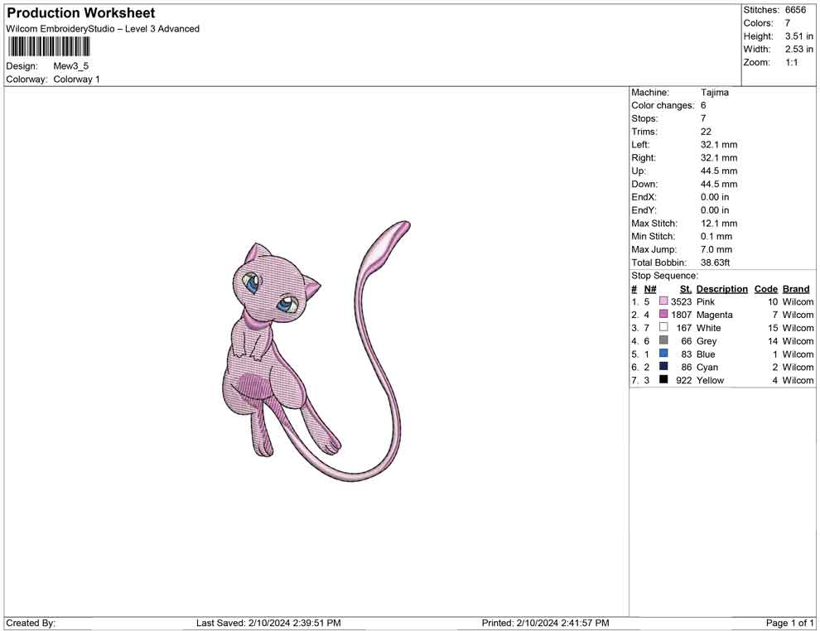The height and width of the screenshot is (631, 820).
Task: Click the Cyan thread color swatch
Action: [x=663, y=367]
